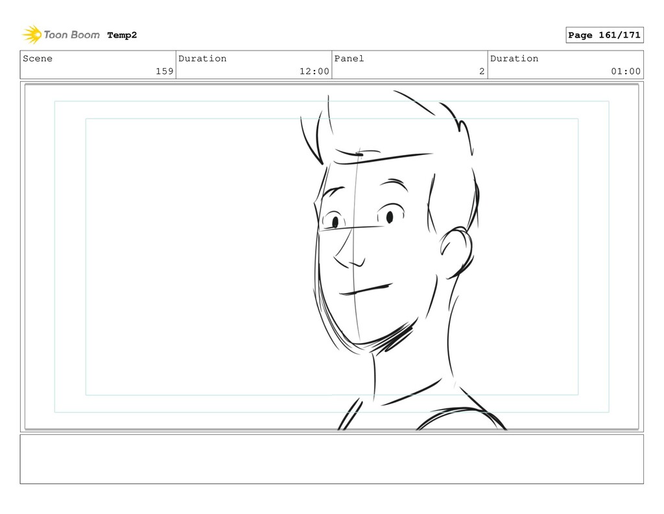
Task: Click the Toon Boom logo
Action: coord(61,35)
